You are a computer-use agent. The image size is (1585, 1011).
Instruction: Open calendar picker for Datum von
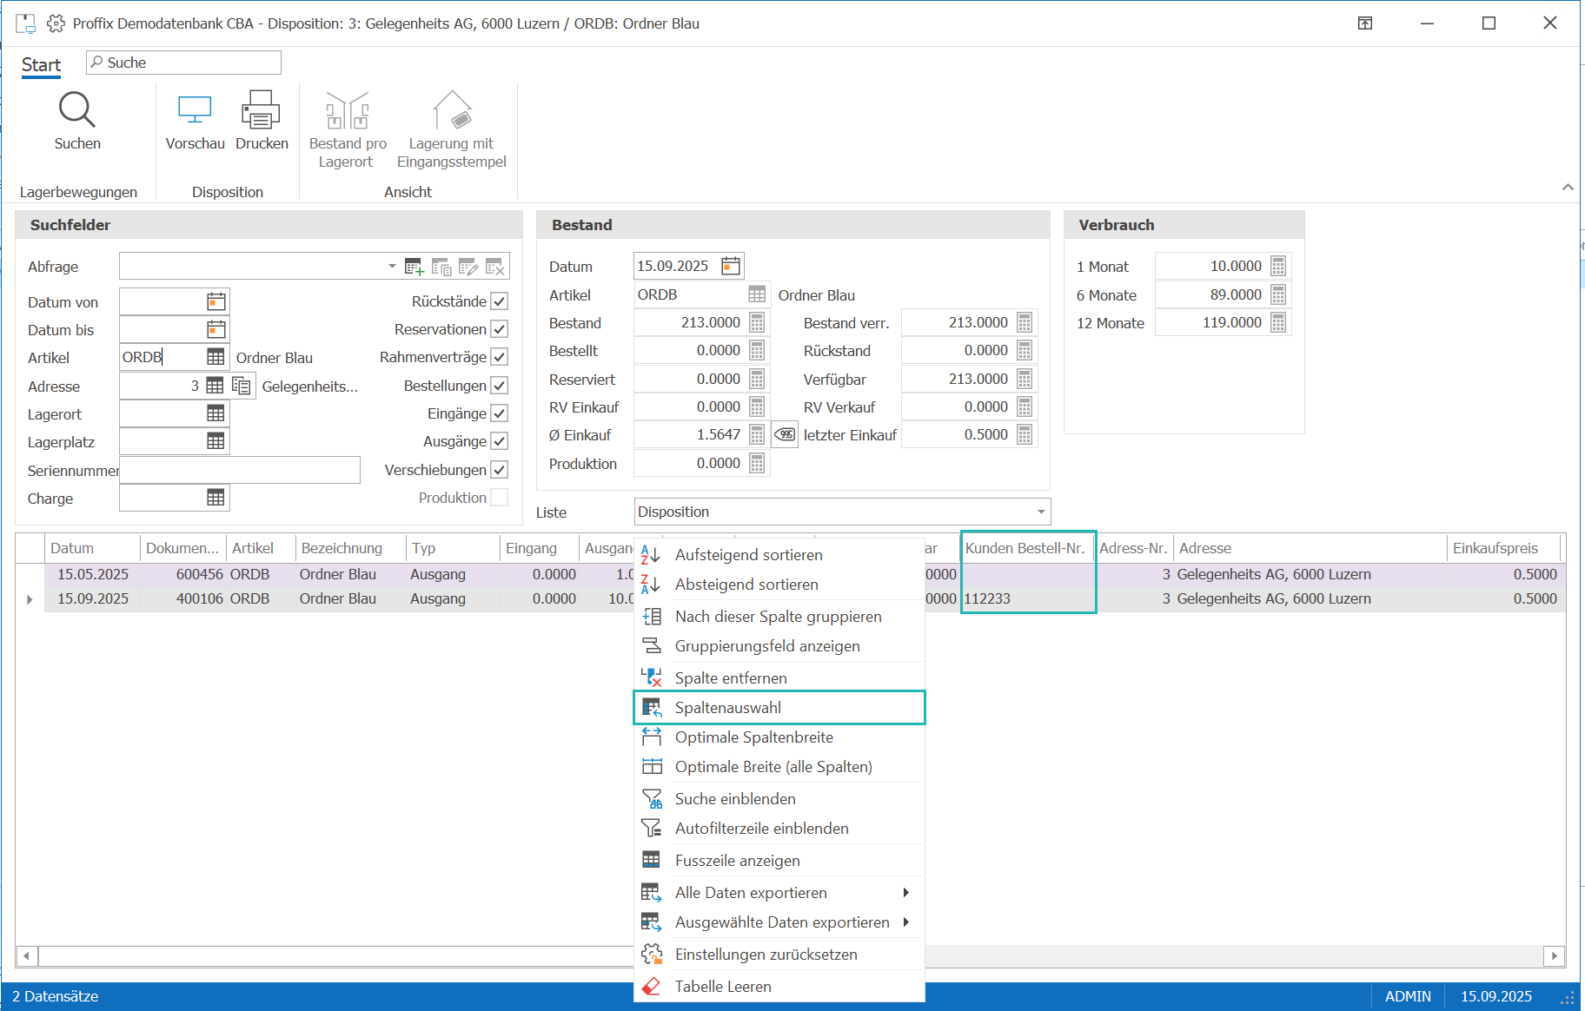[216, 301]
